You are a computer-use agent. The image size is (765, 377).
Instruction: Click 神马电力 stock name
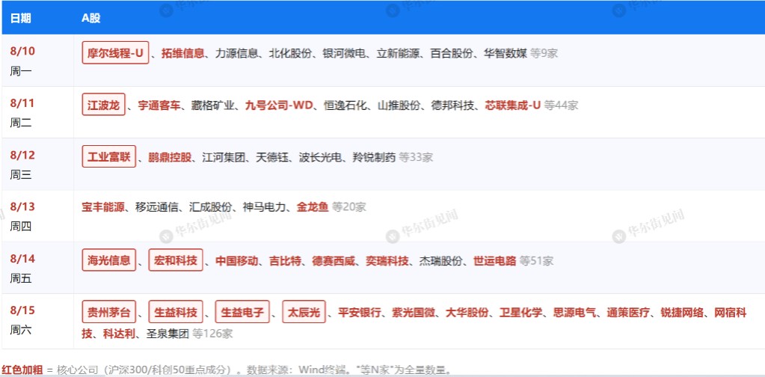pos(265,206)
